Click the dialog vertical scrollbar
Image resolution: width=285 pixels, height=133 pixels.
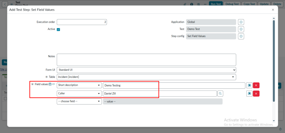click(x=274, y=61)
